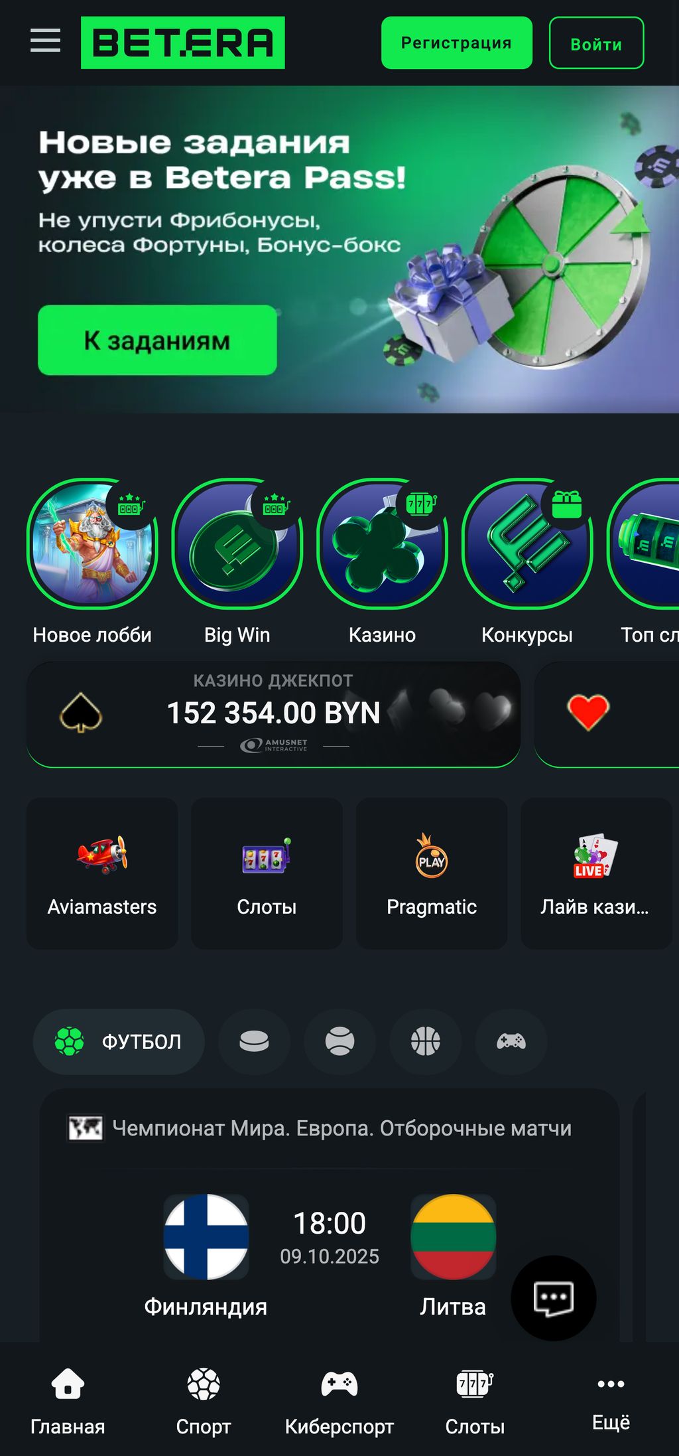Open the Конкурсы category icon
Image resolution: width=679 pixels, height=1456 pixels.
click(527, 544)
